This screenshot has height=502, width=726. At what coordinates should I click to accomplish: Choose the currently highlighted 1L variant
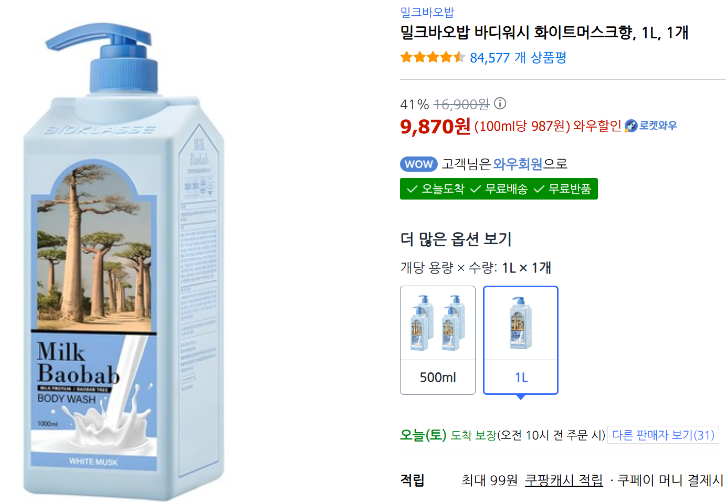520,340
